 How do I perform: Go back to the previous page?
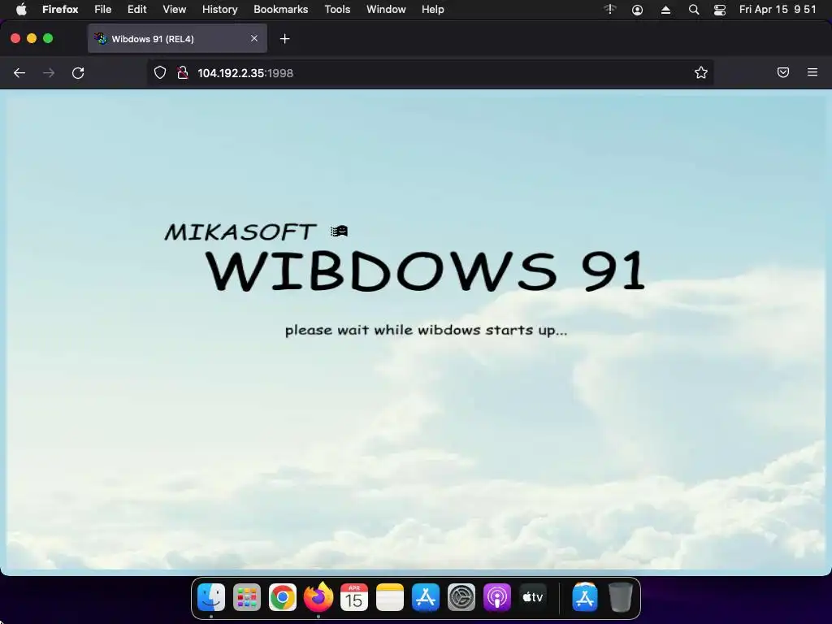[x=19, y=72]
